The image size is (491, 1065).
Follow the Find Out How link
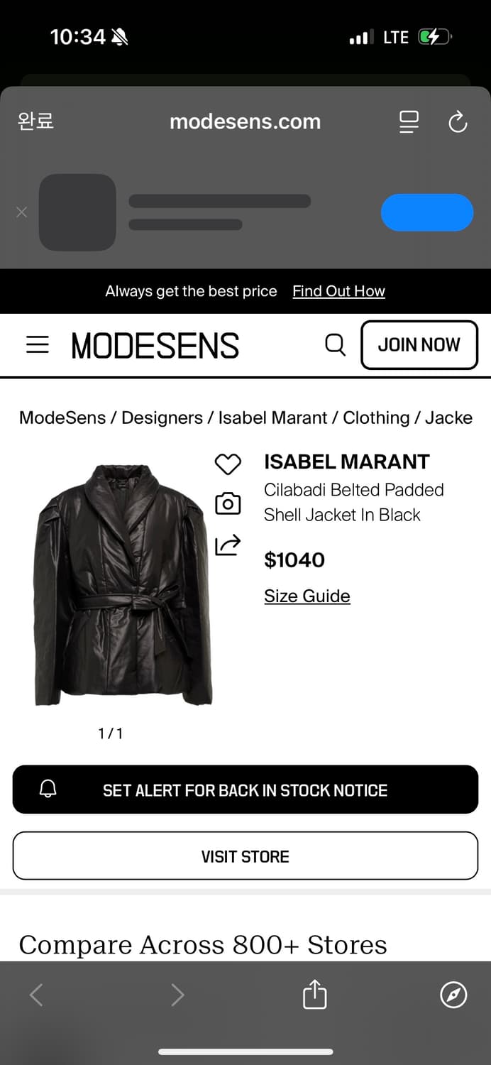[x=338, y=291]
